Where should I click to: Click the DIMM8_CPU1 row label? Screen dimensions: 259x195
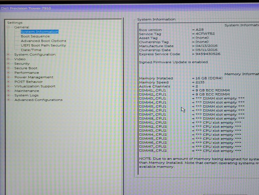(153, 119)
